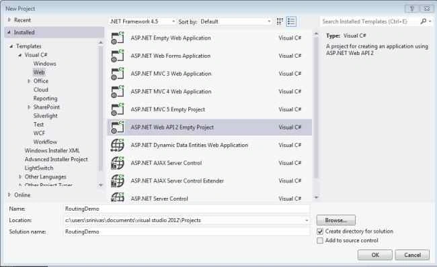Select the Cloud template category
This screenshot has height=267, width=437.
tap(41, 89)
